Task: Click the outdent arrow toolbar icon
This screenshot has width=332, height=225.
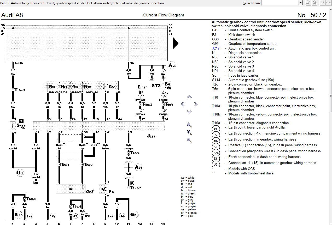Action: [x=323, y=3]
